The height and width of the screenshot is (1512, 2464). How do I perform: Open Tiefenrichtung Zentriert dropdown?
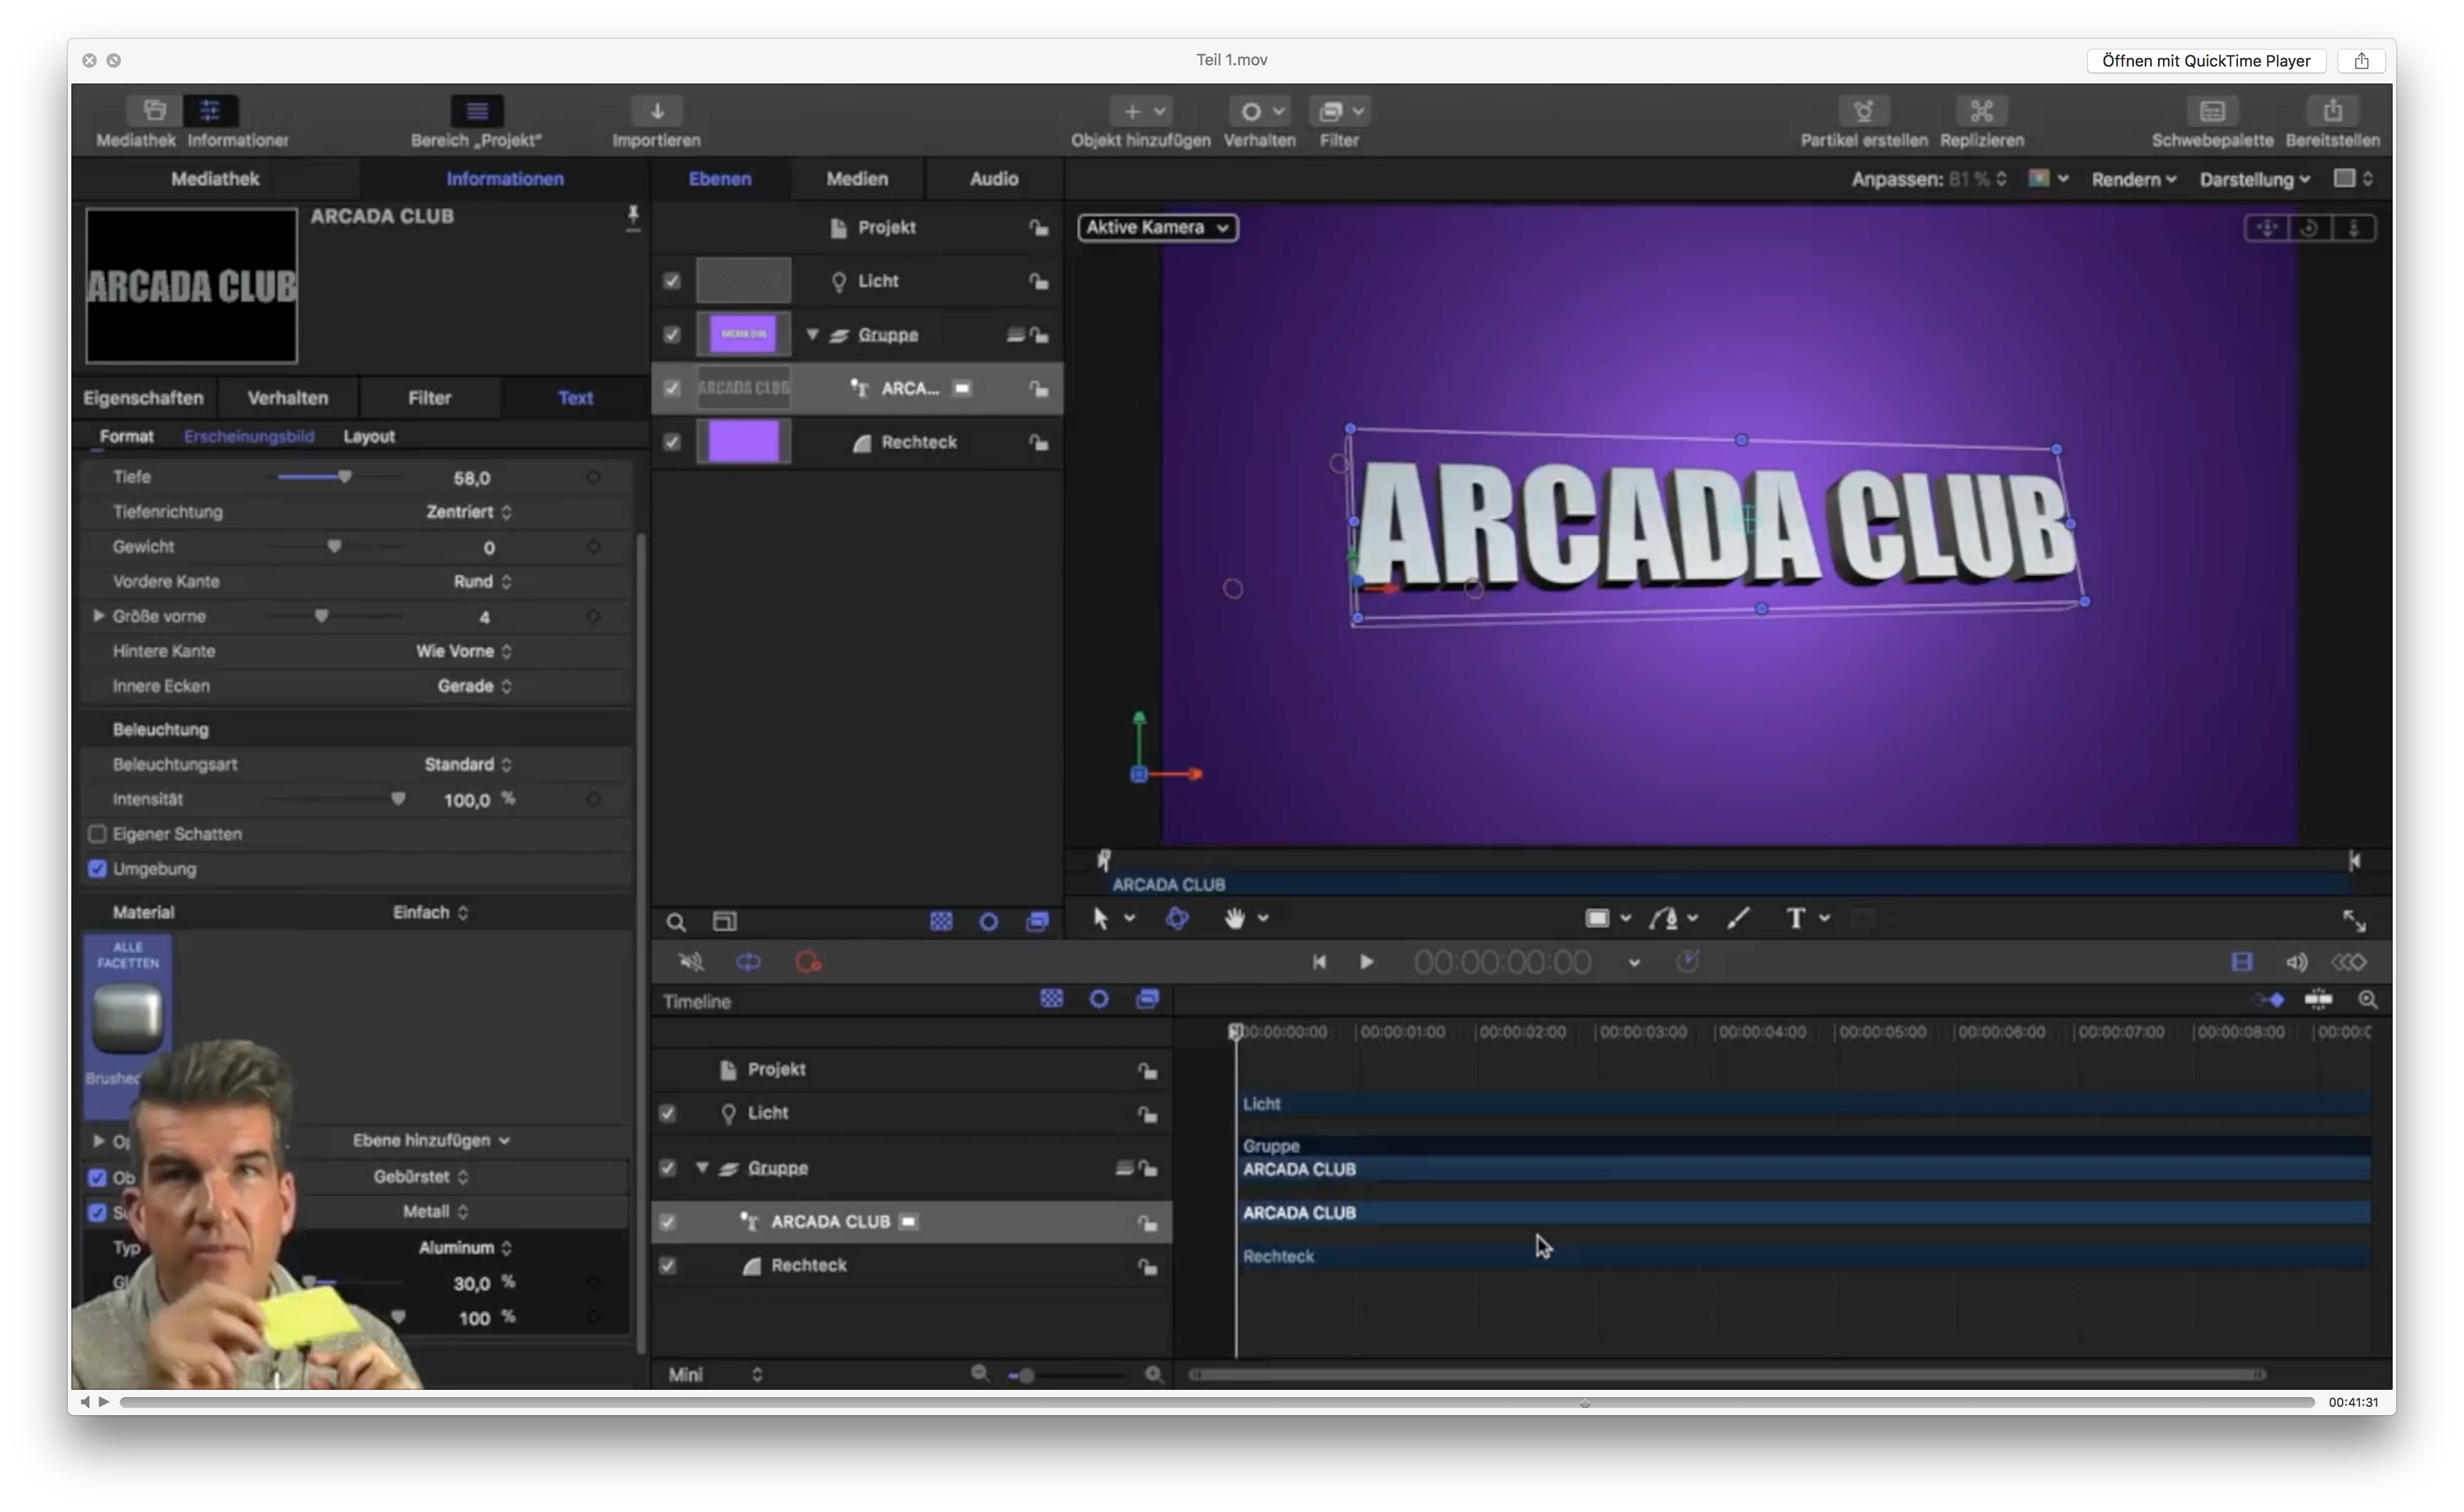469,512
